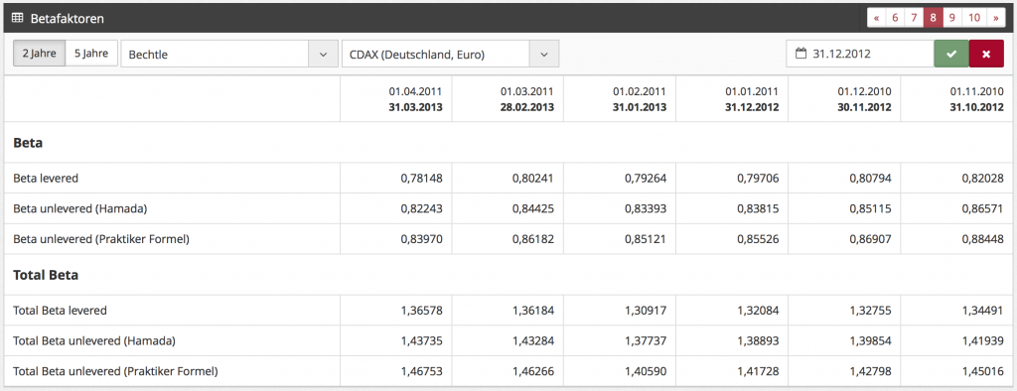The height and width of the screenshot is (391, 1017).
Task: Go to pagination page 6
Action: click(x=895, y=18)
